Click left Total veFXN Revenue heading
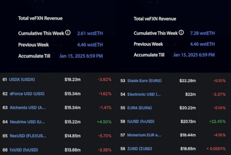The image size is (231, 155). pyautogui.click(x=40, y=18)
